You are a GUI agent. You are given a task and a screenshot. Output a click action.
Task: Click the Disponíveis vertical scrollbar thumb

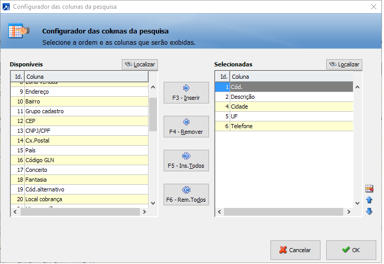pos(153,113)
